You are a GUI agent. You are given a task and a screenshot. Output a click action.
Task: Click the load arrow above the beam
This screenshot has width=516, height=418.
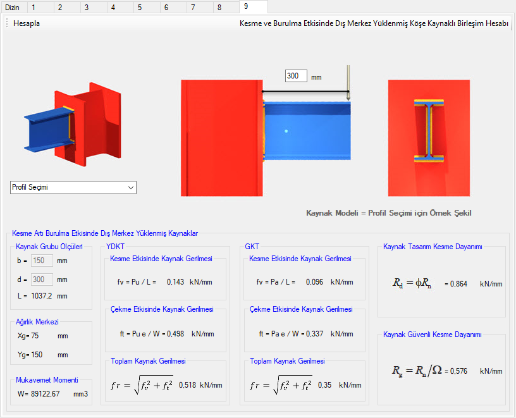348,83
